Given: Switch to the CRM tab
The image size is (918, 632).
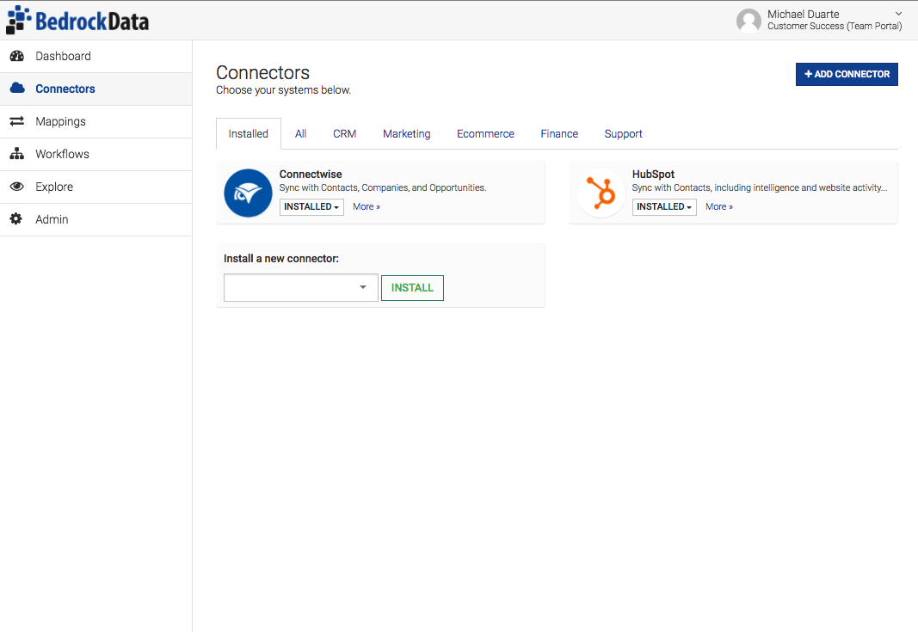Looking at the screenshot, I should click(344, 133).
